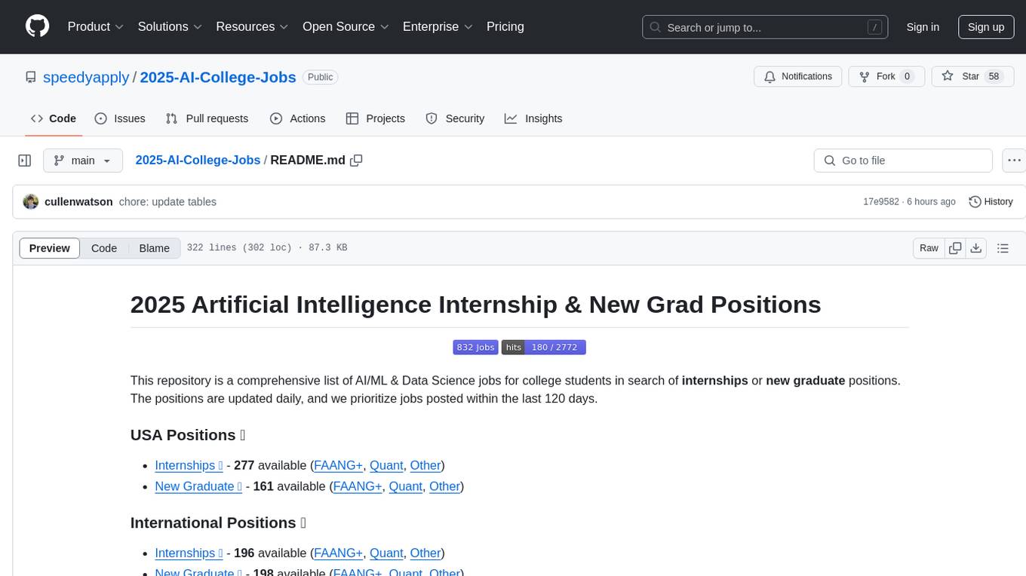The height and width of the screenshot is (576, 1026).
Task: Open the Security tab
Action: click(455, 118)
